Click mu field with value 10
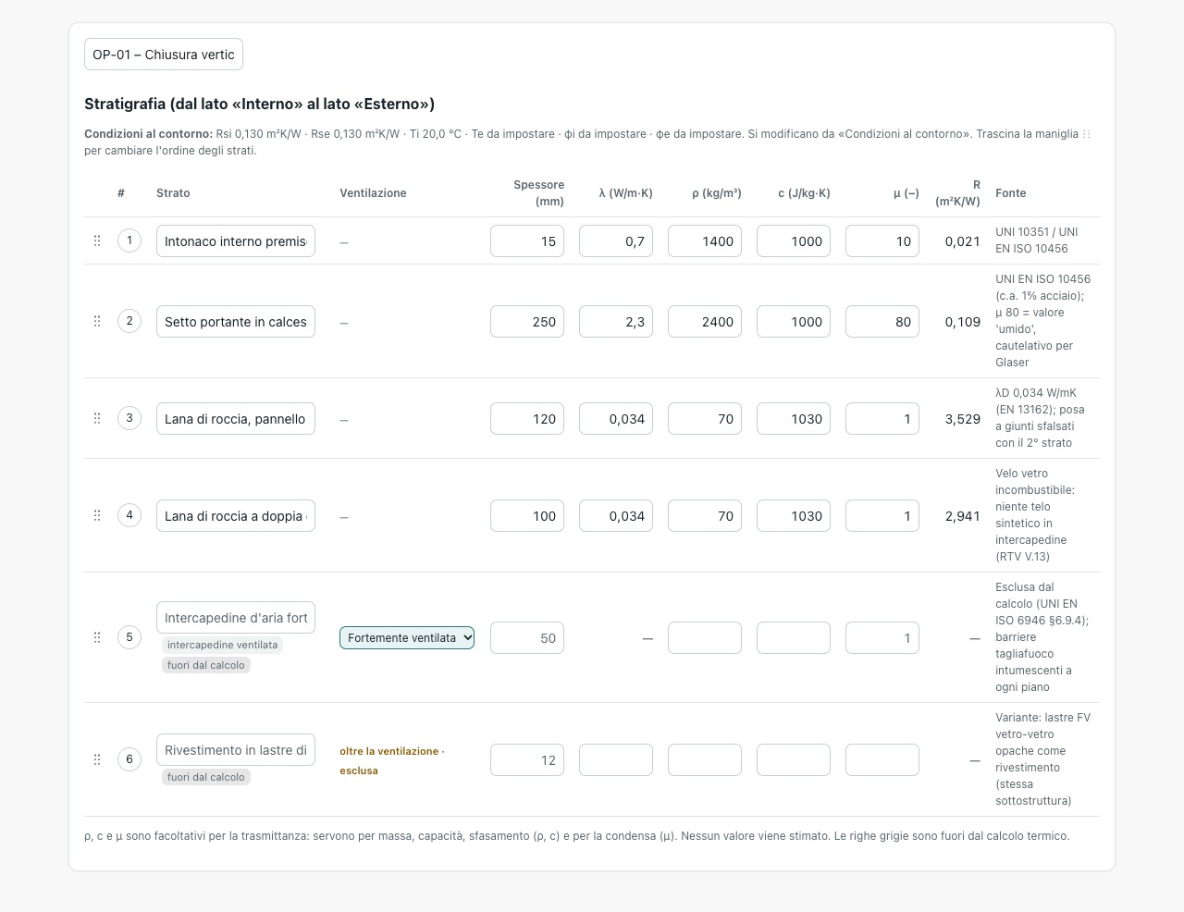 (882, 241)
